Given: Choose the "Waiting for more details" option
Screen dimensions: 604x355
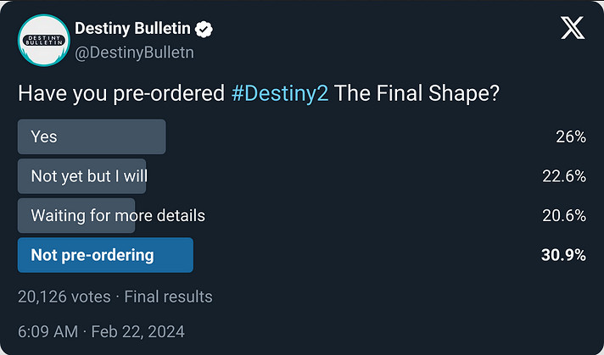Looking at the screenshot, I should coord(117,215).
